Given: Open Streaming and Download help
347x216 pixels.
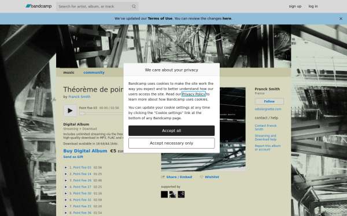Looking at the screenshot, I should point(265,138).
